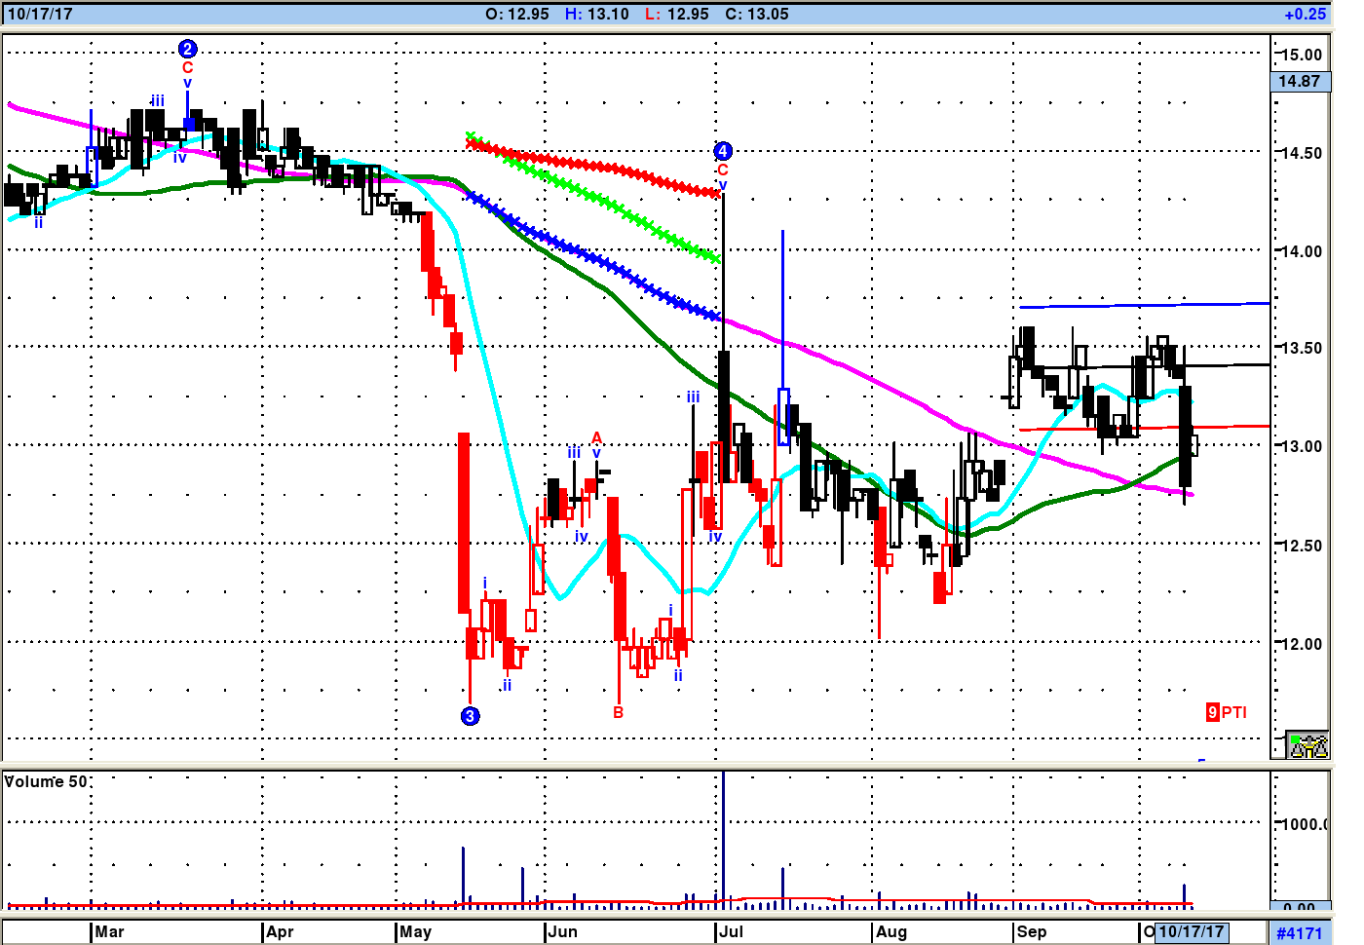Select the circled wave 4 marker
The width and height of the screenshot is (1364, 945).
pos(722,151)
